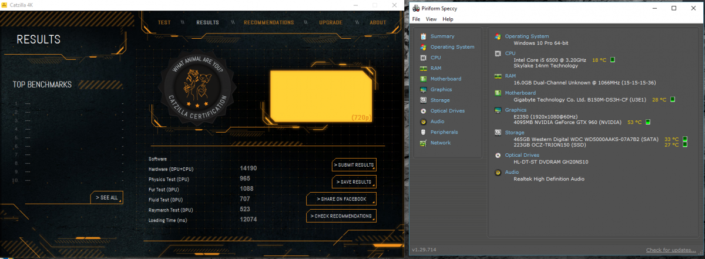Open the View menu in Speccy
The height and width of the screenshot is (259, 705).
(x=431, y=19)
